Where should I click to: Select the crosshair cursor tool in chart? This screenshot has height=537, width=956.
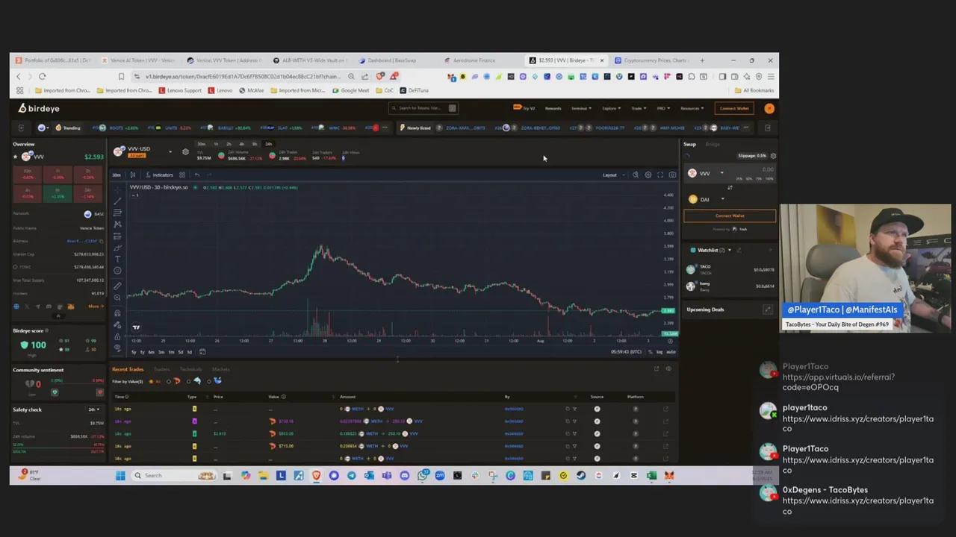117,189
